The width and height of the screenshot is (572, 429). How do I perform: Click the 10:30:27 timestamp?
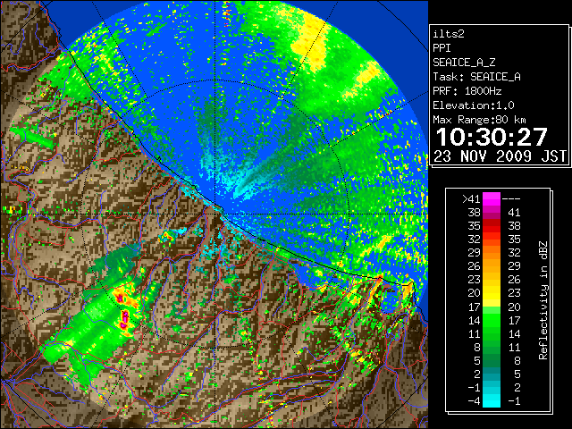(492, 137)
